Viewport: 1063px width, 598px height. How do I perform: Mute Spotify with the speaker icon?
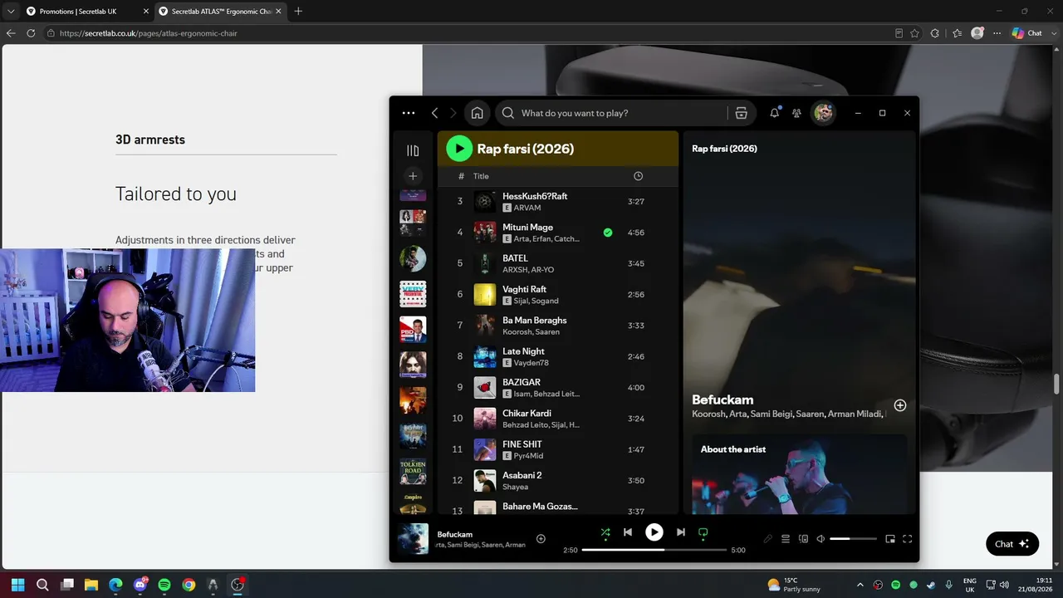click(x=821, y=539)
